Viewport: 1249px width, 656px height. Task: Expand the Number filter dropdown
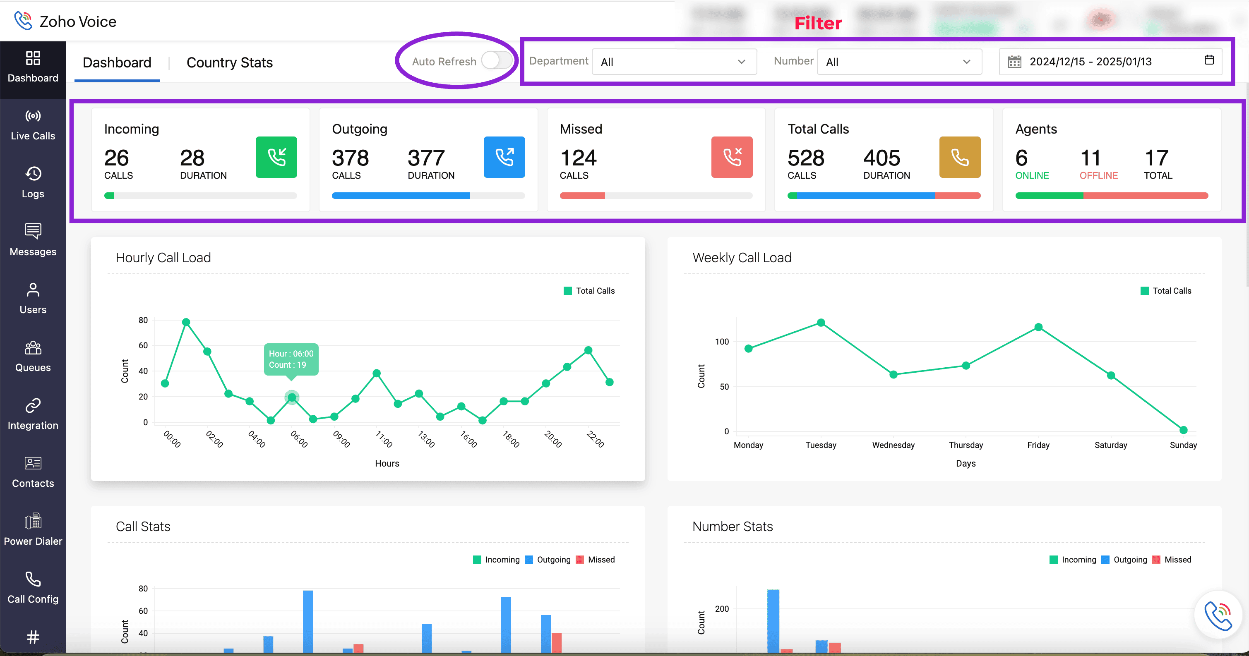(899, 62)
